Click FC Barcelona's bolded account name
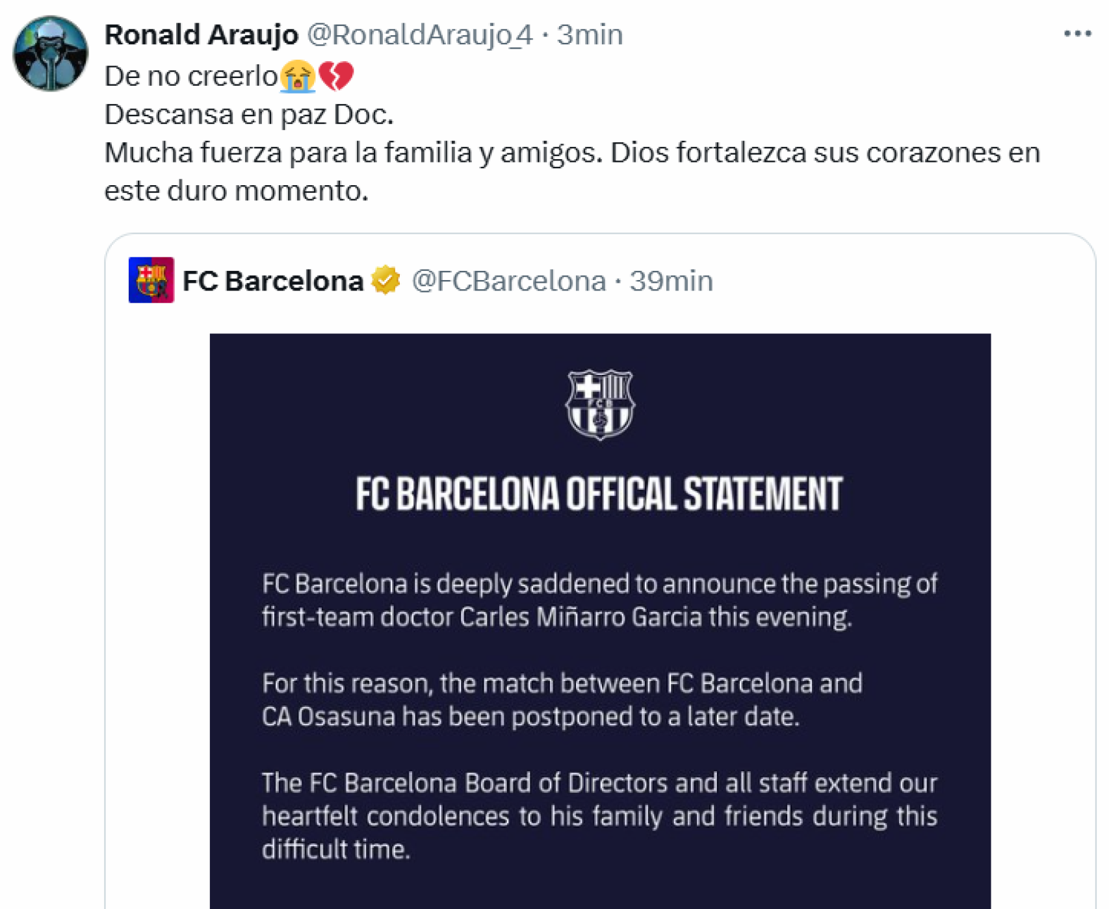The width and height of the screenshot is (1109, 909). [x=273, y=281]
